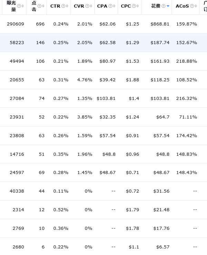Click the 花费 help icon

click(x=163, y=6)
